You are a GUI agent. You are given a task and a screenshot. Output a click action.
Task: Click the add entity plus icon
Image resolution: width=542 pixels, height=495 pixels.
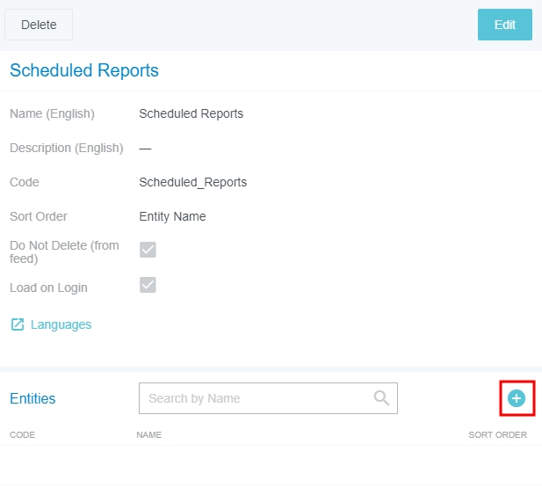(x=517, y=398)
